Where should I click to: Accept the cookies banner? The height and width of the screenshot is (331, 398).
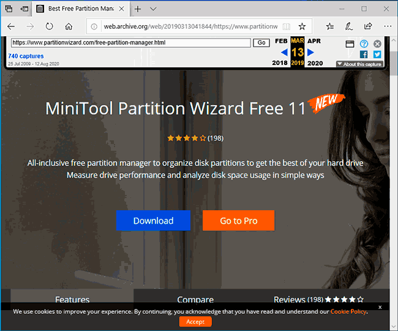pyautogui.click(x=195, y=322)
